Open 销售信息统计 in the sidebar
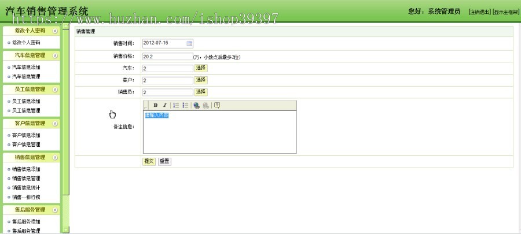Image resolution: width=521 pixels, height=234 pixels. pyautogui.click(x=26, y=188)
